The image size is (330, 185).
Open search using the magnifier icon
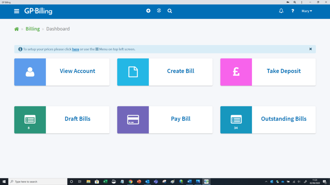tap(170, 11)
